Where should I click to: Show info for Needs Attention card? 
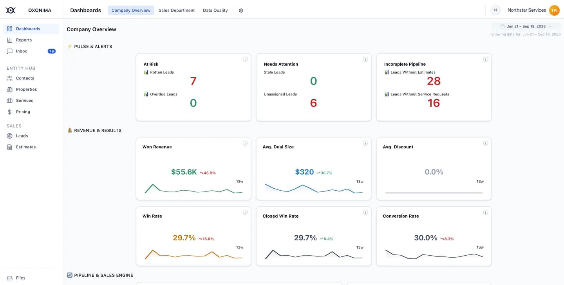point(365,60)
